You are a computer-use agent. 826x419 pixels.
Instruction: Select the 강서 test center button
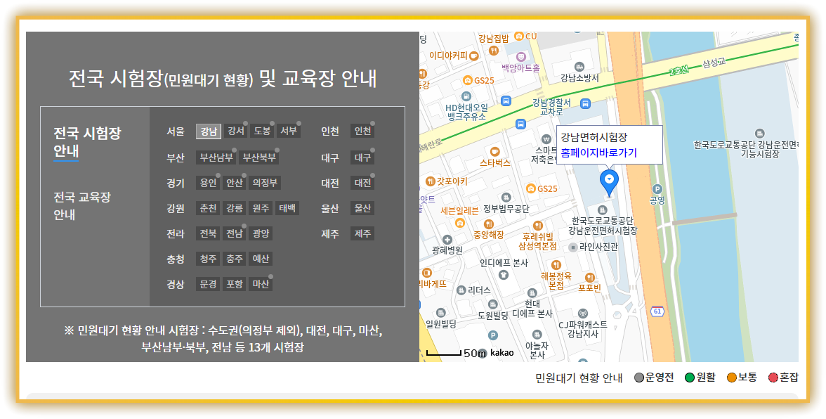(235, 131)
